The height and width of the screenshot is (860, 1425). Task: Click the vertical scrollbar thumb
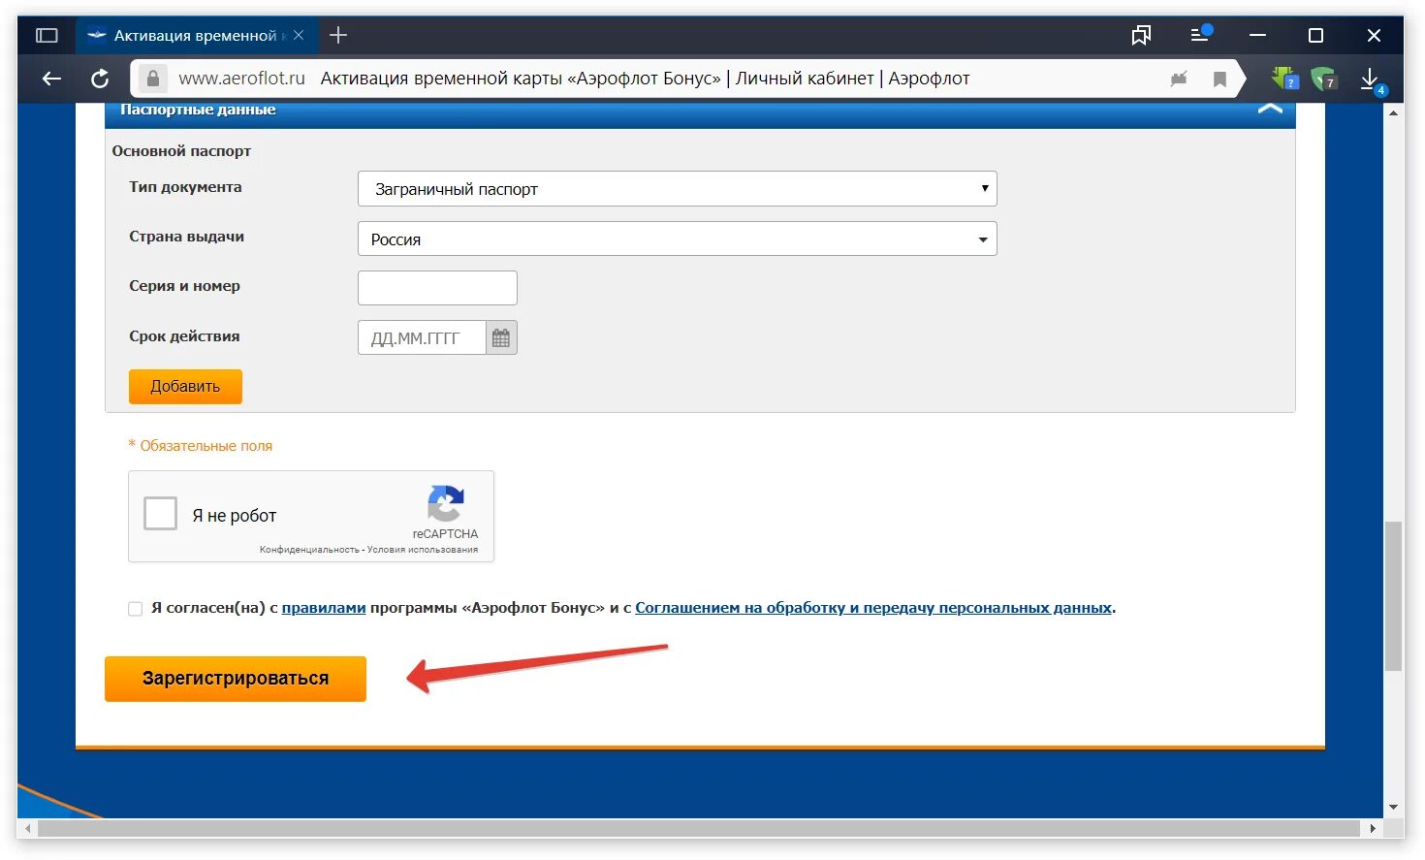pyautogui.click(x=1394, y=596)
